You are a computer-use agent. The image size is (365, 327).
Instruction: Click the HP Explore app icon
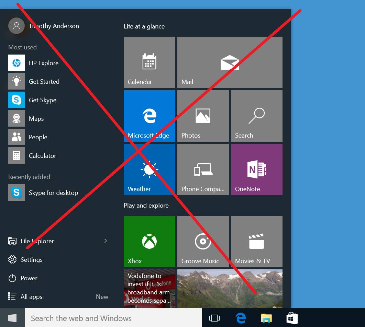(16, 63)
